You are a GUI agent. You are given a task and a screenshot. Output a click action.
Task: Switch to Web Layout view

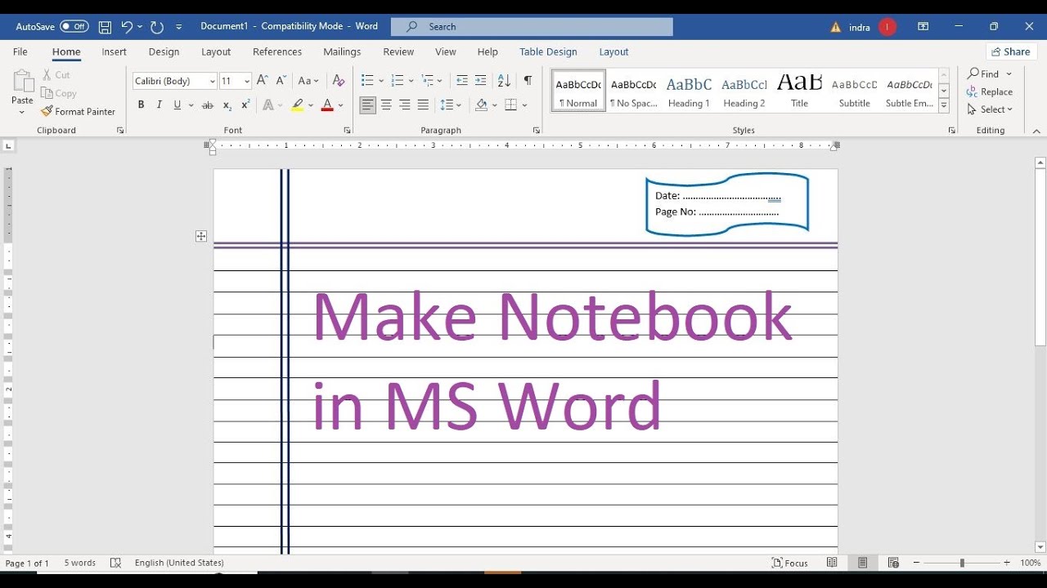click(893, 563)
